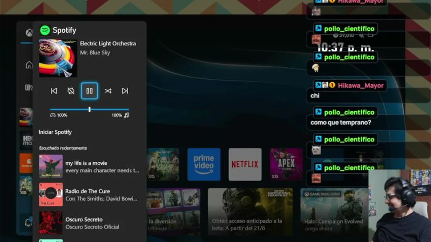Skip to the previous track in Spotify

(54, 91)
